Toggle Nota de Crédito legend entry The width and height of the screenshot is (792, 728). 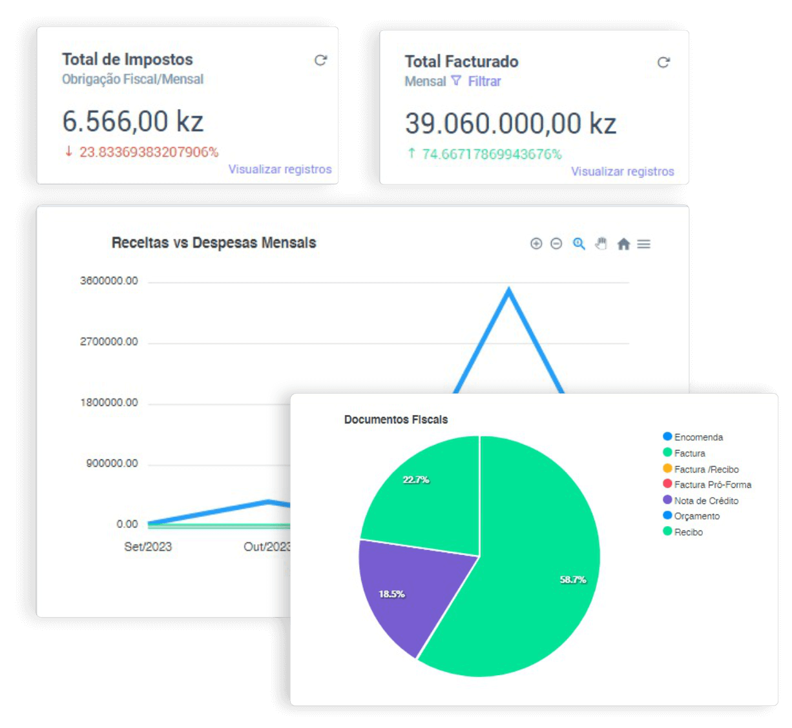705,501
